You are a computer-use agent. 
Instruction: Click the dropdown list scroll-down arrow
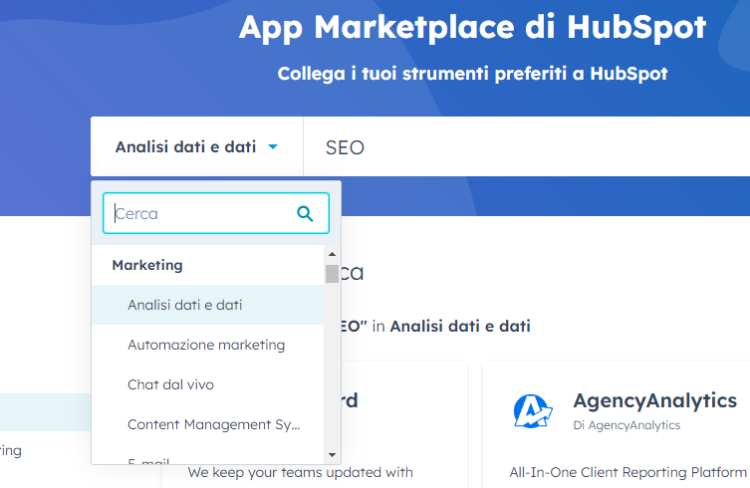[332, 455]
